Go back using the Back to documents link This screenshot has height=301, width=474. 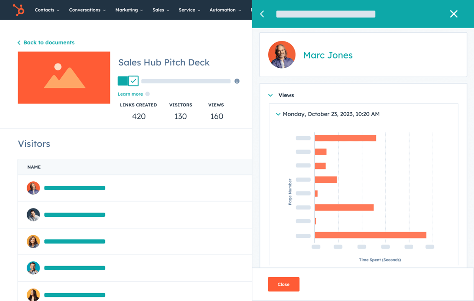(x=46, y=42)
